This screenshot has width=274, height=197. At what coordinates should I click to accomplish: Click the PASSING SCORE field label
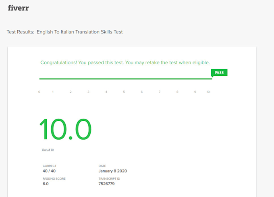coord(54,178)
